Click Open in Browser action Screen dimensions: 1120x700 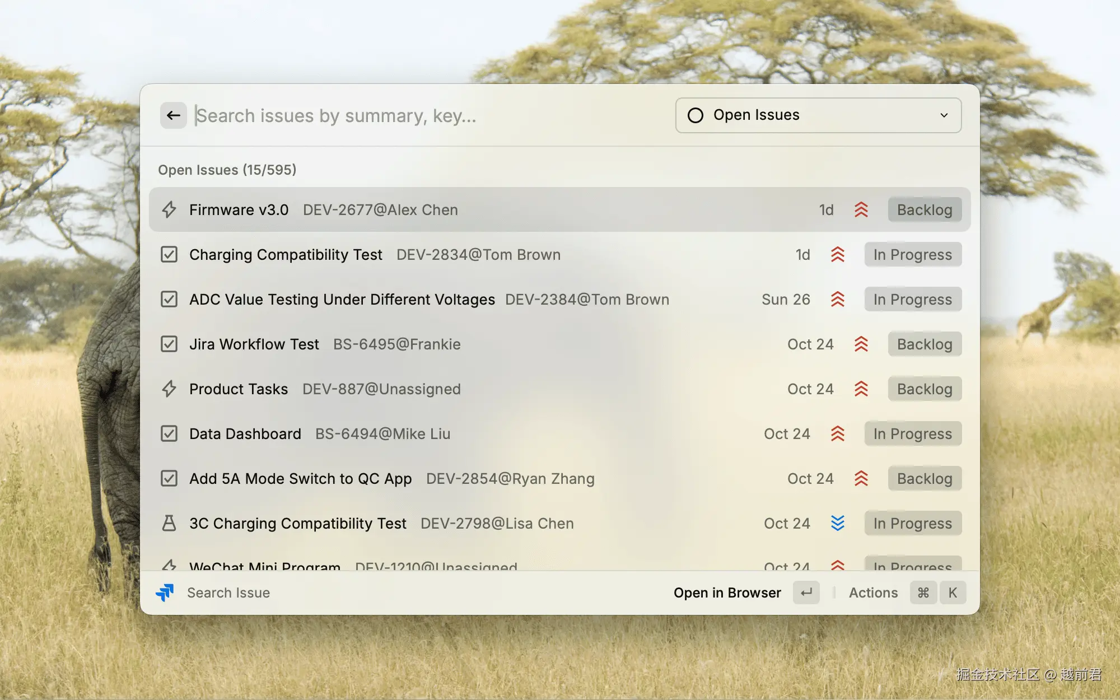[x=727, y=592]
